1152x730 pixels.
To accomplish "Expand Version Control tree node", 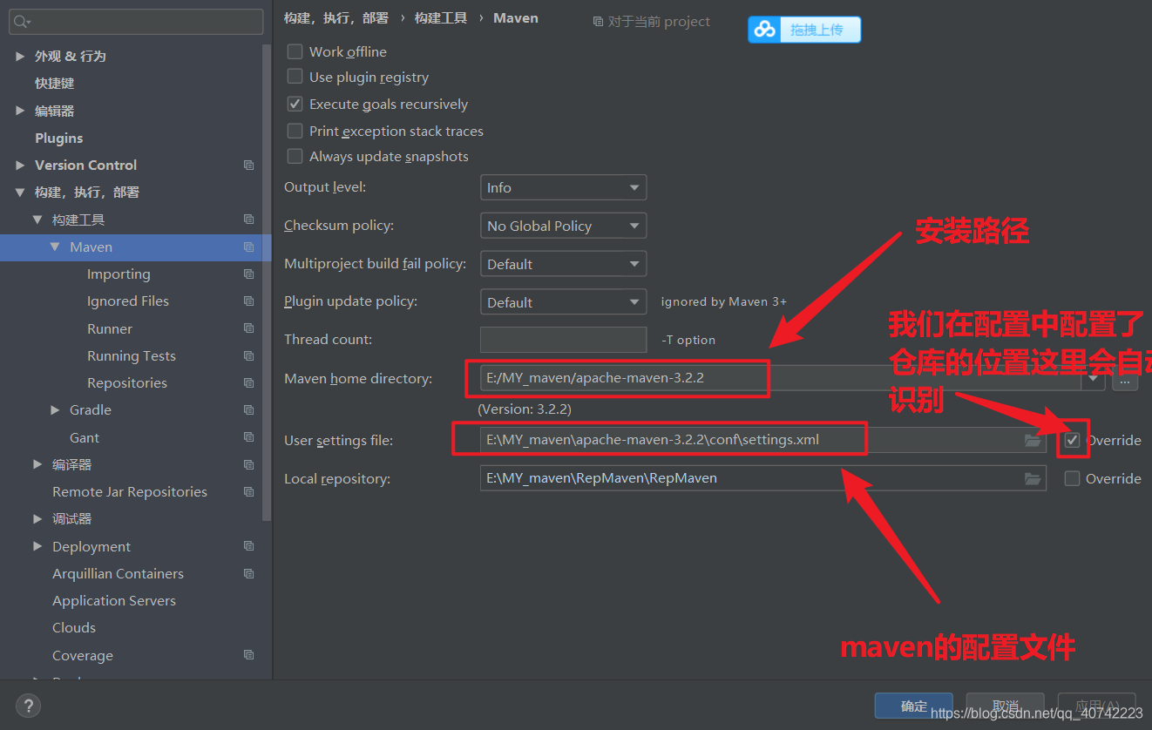I will 20,165.
